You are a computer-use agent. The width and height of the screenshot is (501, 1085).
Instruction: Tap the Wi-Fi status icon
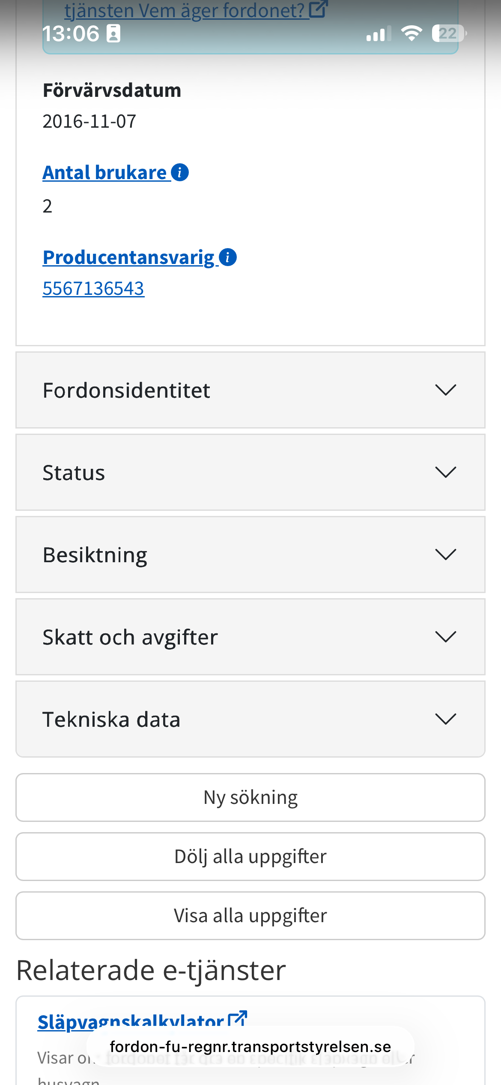[x=412, y=33]
